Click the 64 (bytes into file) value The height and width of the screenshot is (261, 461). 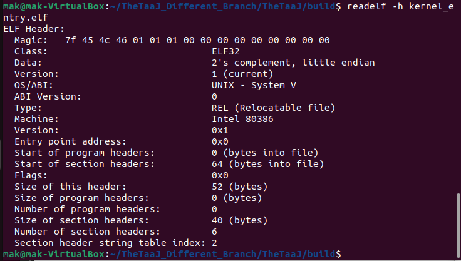point(267,164)
